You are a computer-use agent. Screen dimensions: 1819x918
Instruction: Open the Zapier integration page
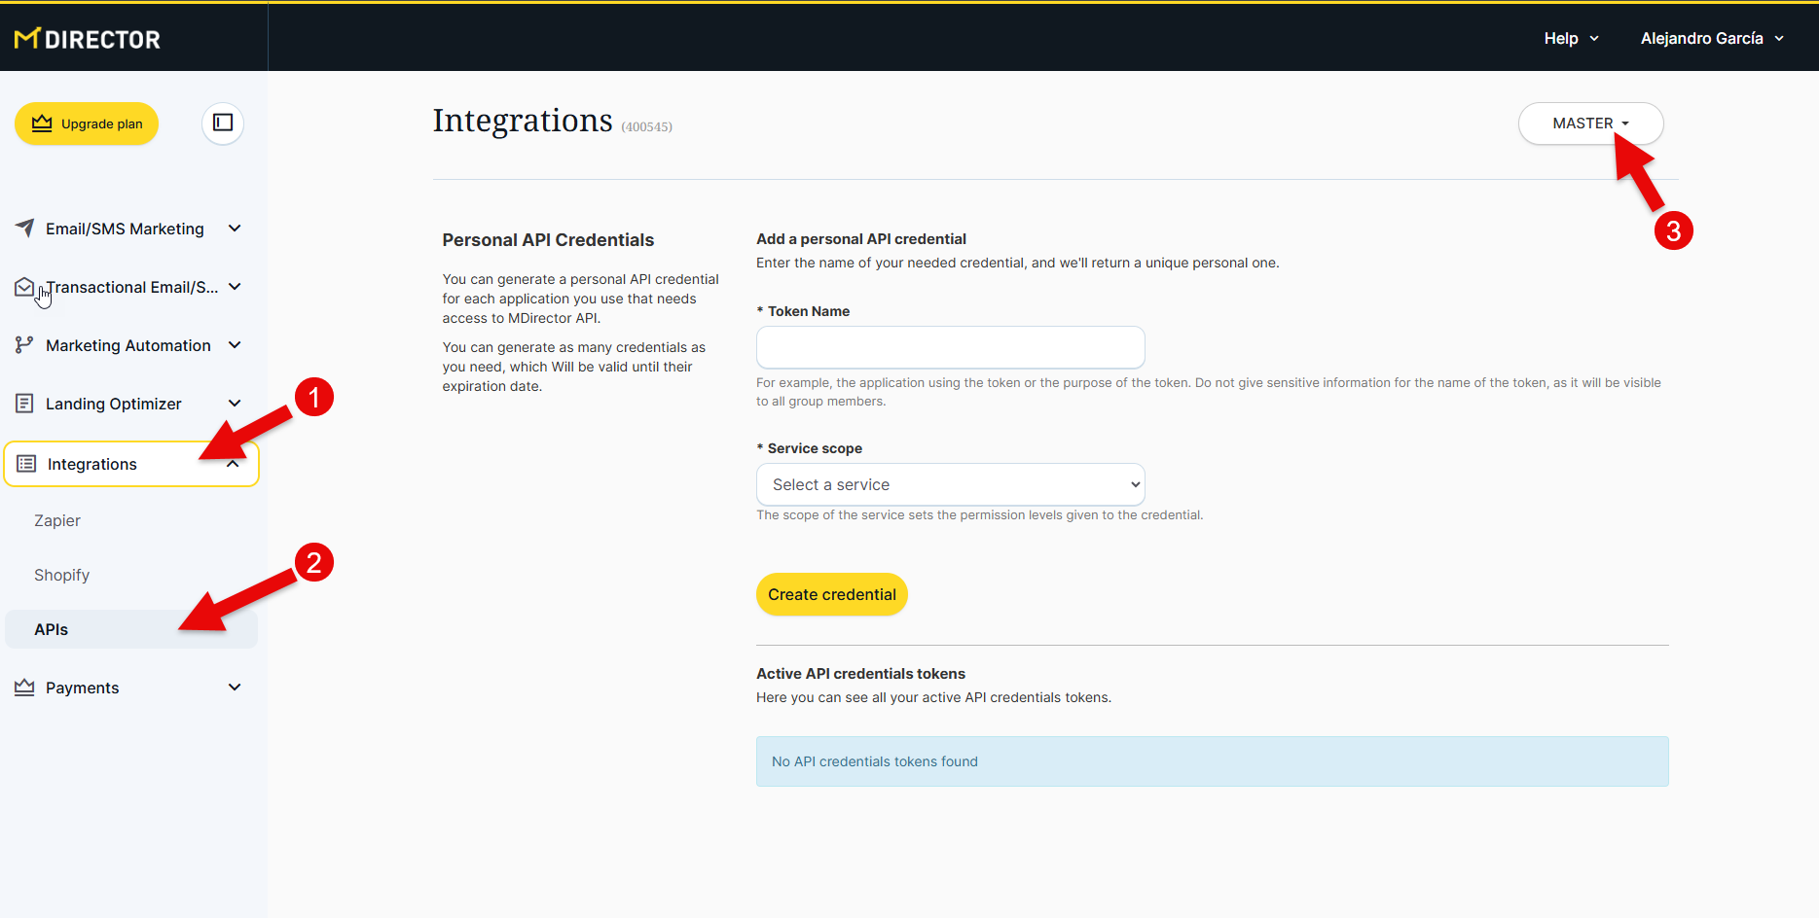57,520
